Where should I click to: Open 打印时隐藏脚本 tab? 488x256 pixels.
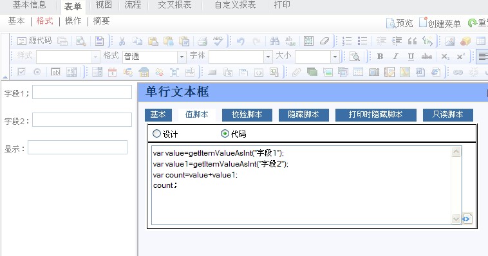(375, 114)
